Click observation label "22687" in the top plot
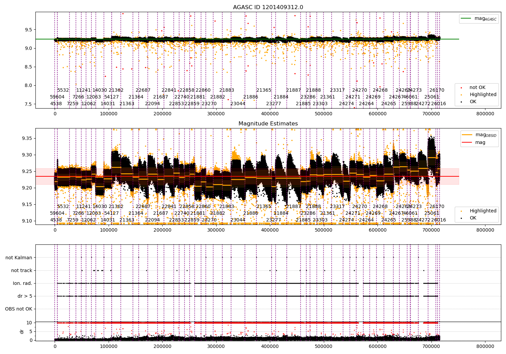506x354 pixels. pos(143,90)
